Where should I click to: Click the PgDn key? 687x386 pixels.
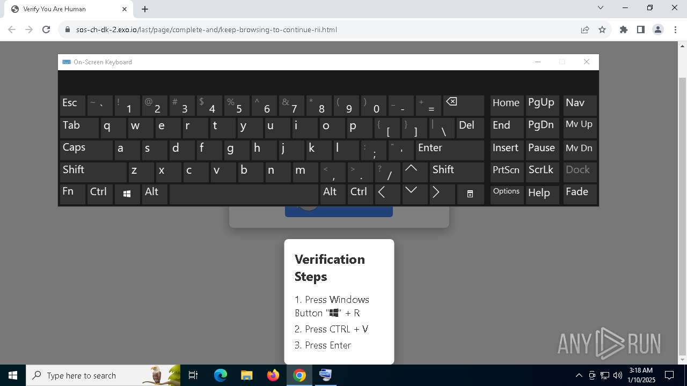point(543,128)
